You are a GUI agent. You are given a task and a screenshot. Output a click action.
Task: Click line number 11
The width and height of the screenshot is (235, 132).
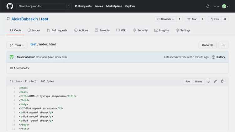13,129
